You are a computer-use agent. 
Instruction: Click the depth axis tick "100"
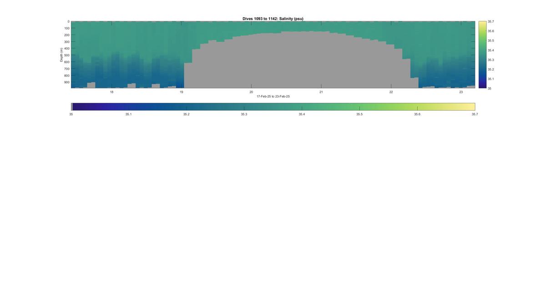(x=66, y=28)
